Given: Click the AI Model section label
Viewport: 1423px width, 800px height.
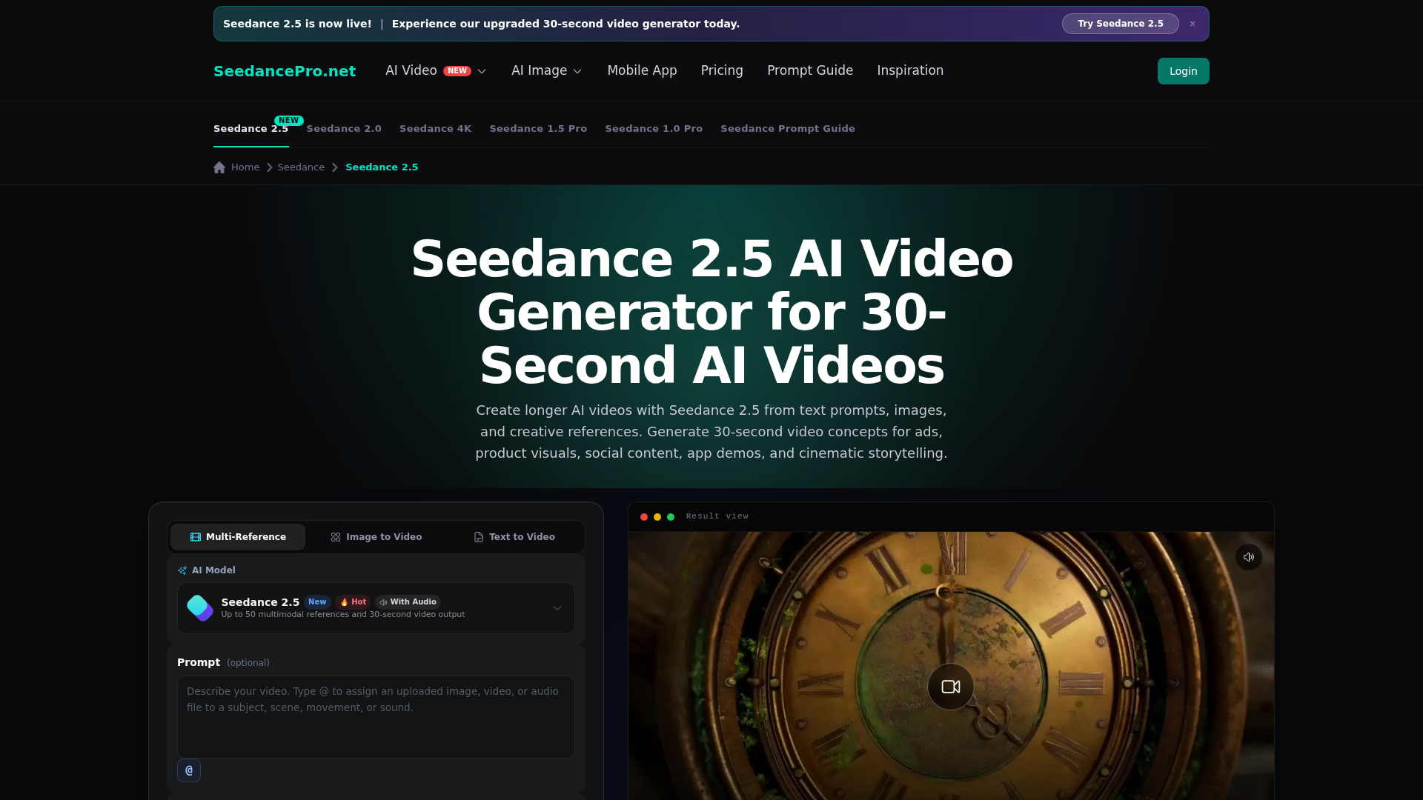Looking at the screenshot, I should pos(213,570).
